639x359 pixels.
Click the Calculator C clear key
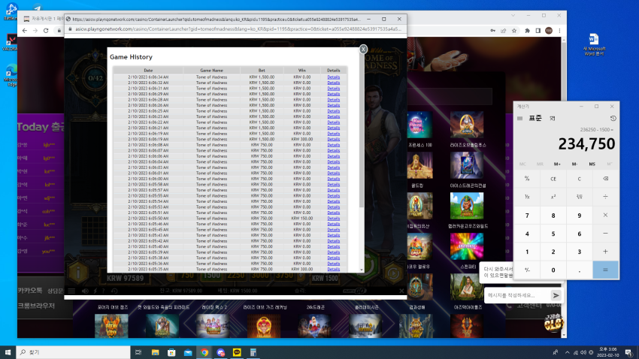579,179
